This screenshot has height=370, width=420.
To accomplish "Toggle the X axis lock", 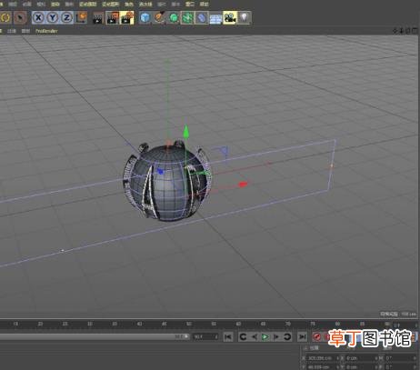I will [38, 17].
